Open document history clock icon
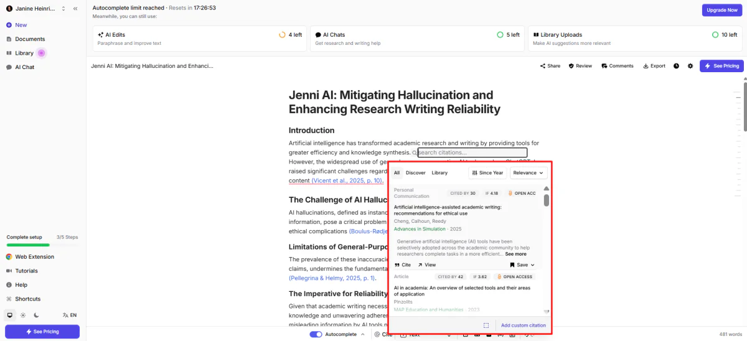 point(676,66)
